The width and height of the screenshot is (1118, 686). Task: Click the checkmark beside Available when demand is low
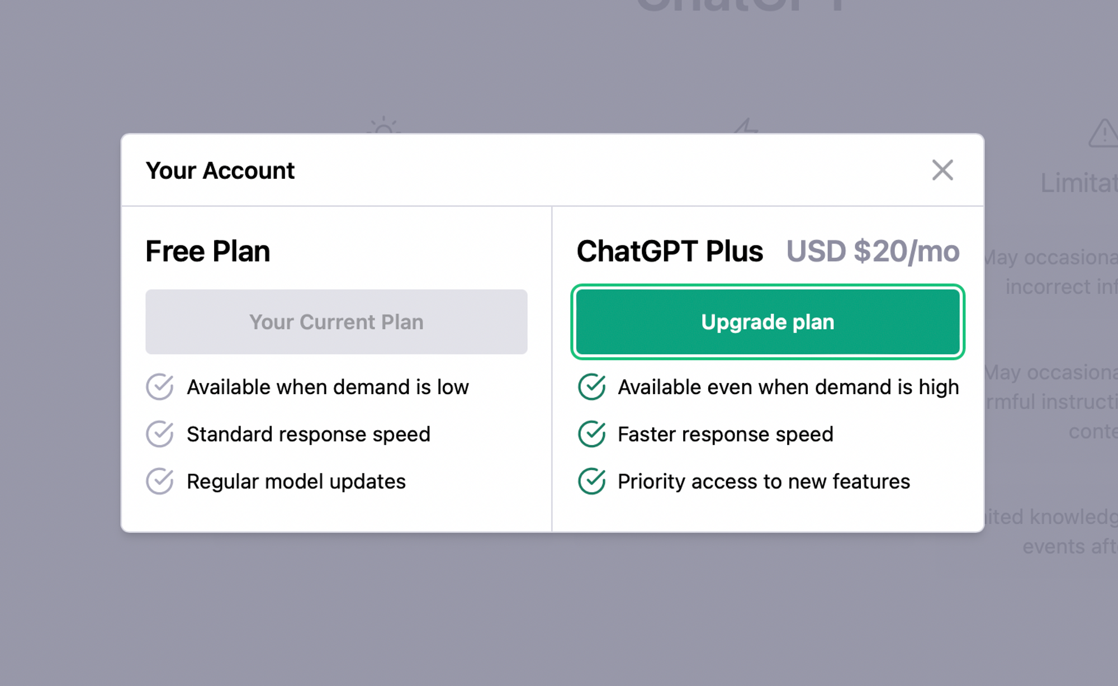[x=159, y=387]
